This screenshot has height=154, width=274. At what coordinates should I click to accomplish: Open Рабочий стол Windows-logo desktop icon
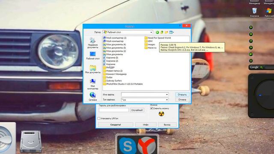click(x=269, y=13)
